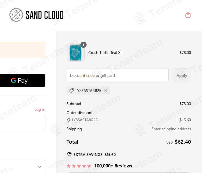The height and width of the screenshot is (173, 202).
Task: Click the five pink review stars
Action: pos(79,166)
